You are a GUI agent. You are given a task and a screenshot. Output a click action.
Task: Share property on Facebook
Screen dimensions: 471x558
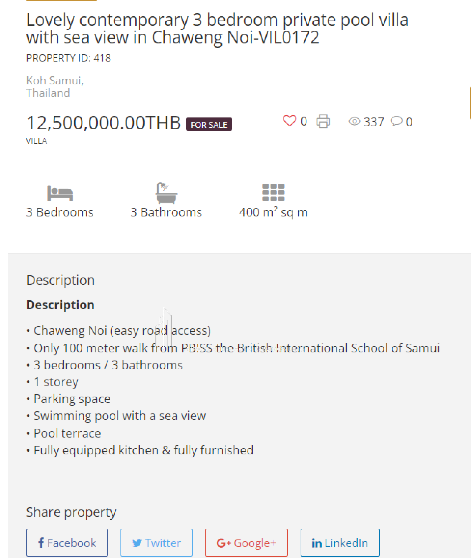[x=67, y=542]
